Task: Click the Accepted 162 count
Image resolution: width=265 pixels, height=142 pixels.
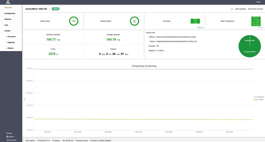Action: point(157,46)
